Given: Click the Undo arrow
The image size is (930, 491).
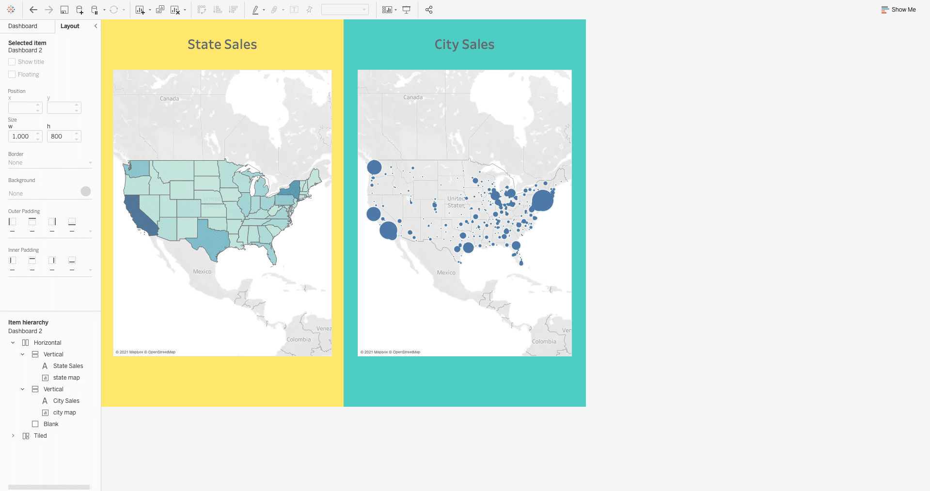Looking at the screenshot, I should (x=33, y=9).
